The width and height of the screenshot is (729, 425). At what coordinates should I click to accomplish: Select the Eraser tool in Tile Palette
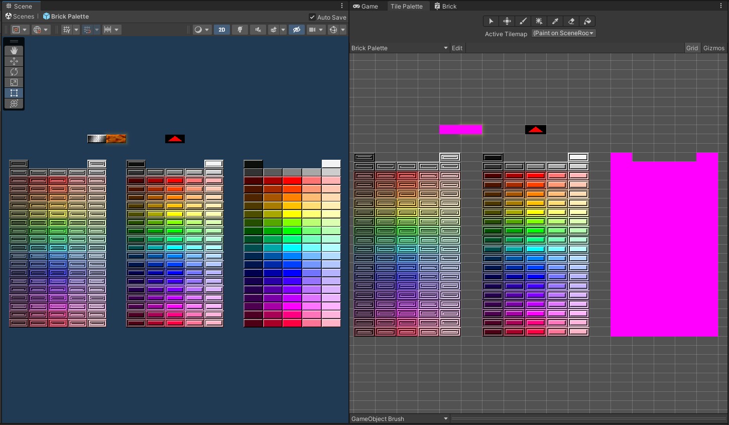(571, 21)
